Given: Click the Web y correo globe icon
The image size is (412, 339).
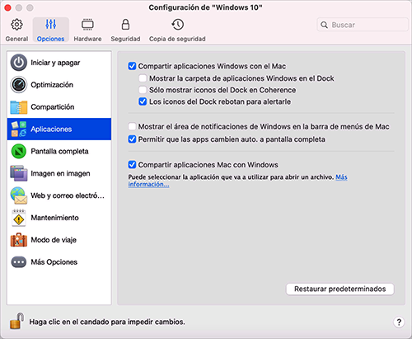Looking at the screenshot, I should coord(19,195).
